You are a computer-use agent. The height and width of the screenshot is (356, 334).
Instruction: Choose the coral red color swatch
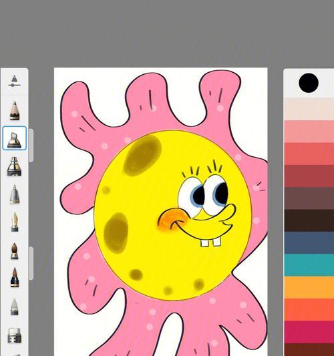point(309,154)
